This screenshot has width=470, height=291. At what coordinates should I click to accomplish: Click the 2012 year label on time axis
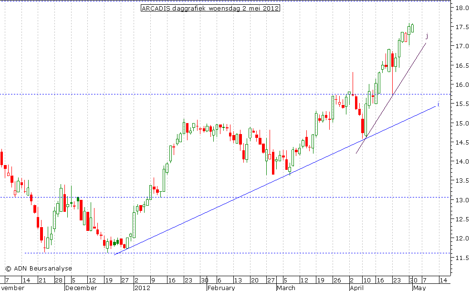(x=142, y=288)
